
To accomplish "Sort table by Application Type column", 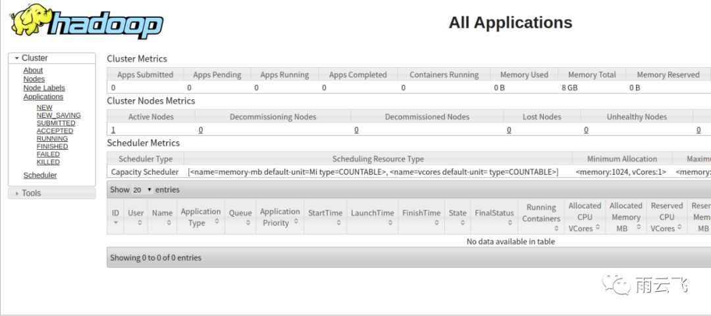I will coord(201,216).
